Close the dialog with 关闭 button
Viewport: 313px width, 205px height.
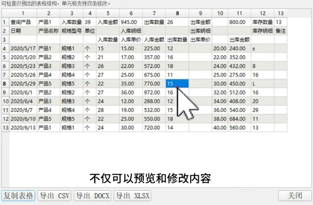[295, 196]
